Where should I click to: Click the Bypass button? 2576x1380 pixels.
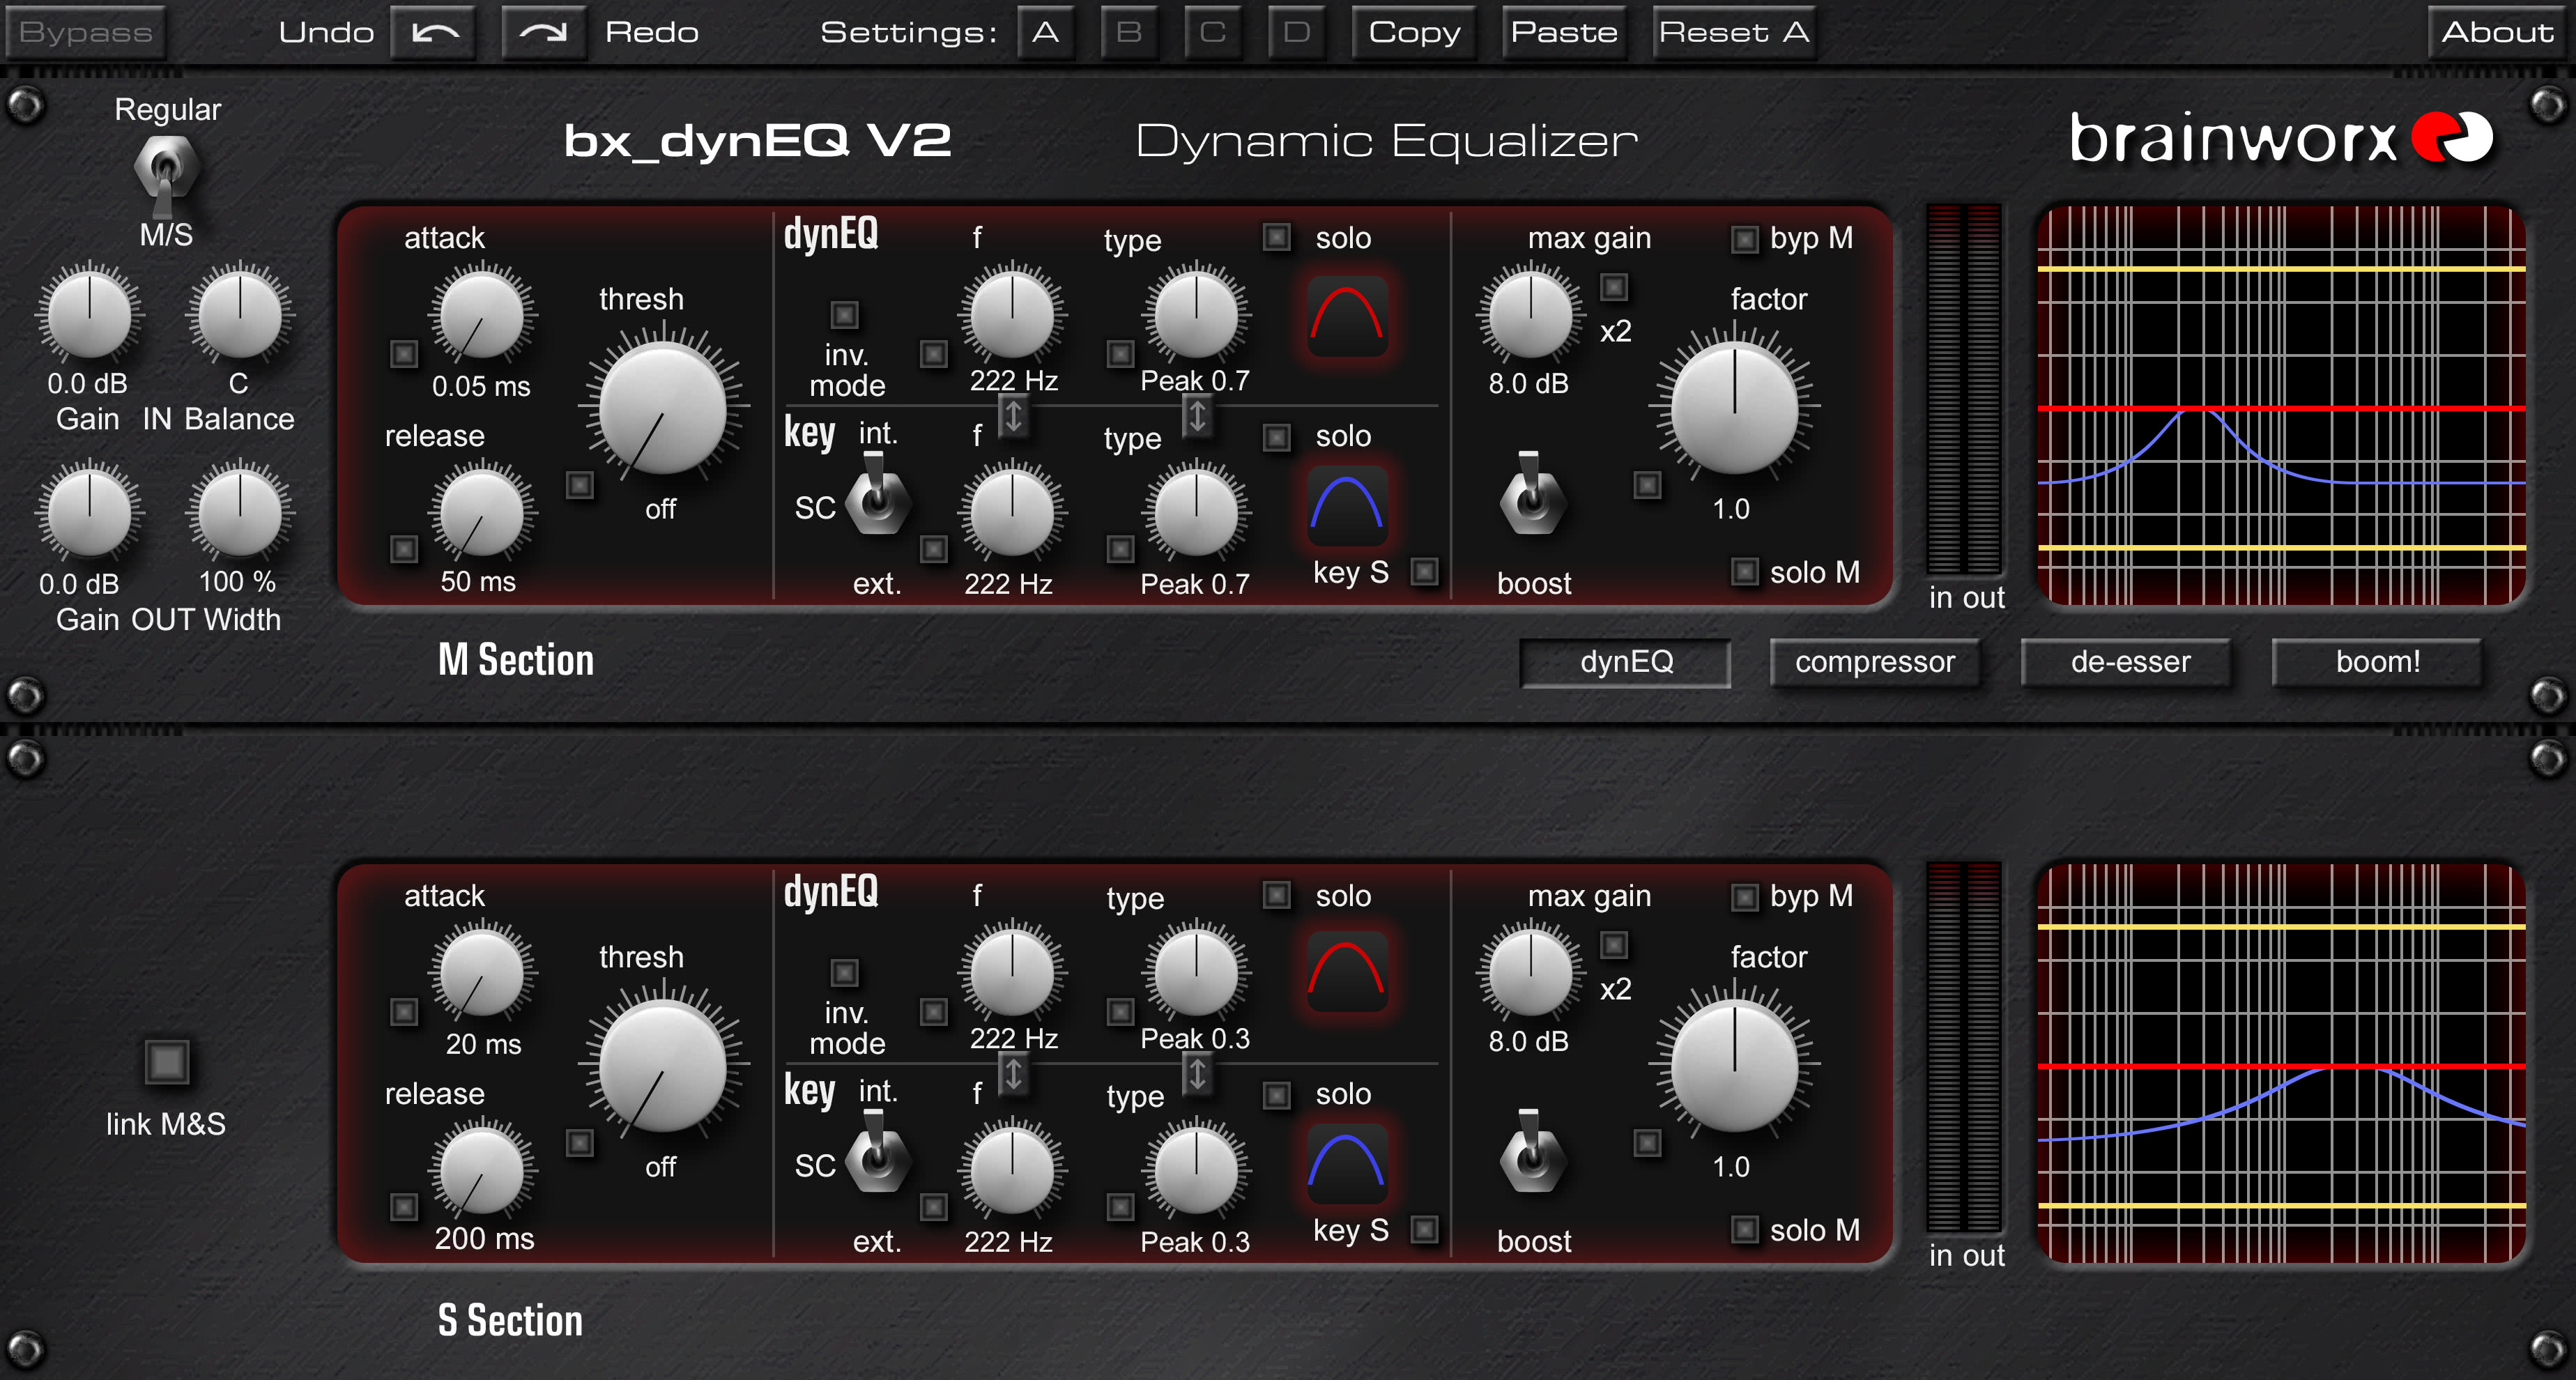click(x=86, y=32)
